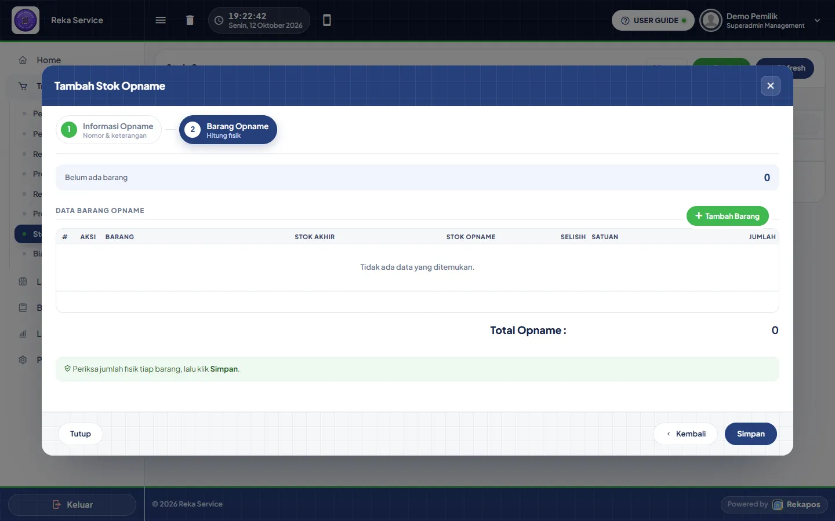The image size is (835, 521).
Task: Log out with the Keluar button
Action: 72,505
